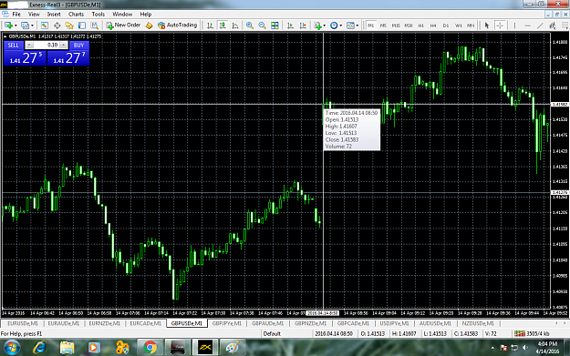Open the File menu
The height and width of the screenshot is (356, 570).
pyautogui.click(x=16, y=15)
